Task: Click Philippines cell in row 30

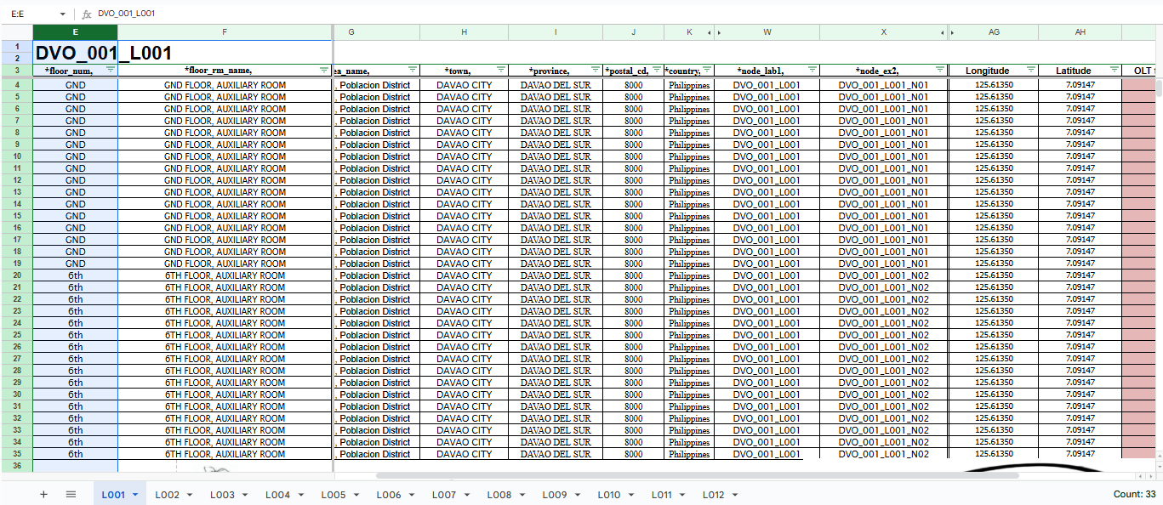Action: [689, 394]
